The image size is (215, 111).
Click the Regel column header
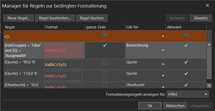click(x=24, y=27)
